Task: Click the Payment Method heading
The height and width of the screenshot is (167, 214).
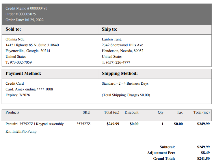Action: [23, 73]
